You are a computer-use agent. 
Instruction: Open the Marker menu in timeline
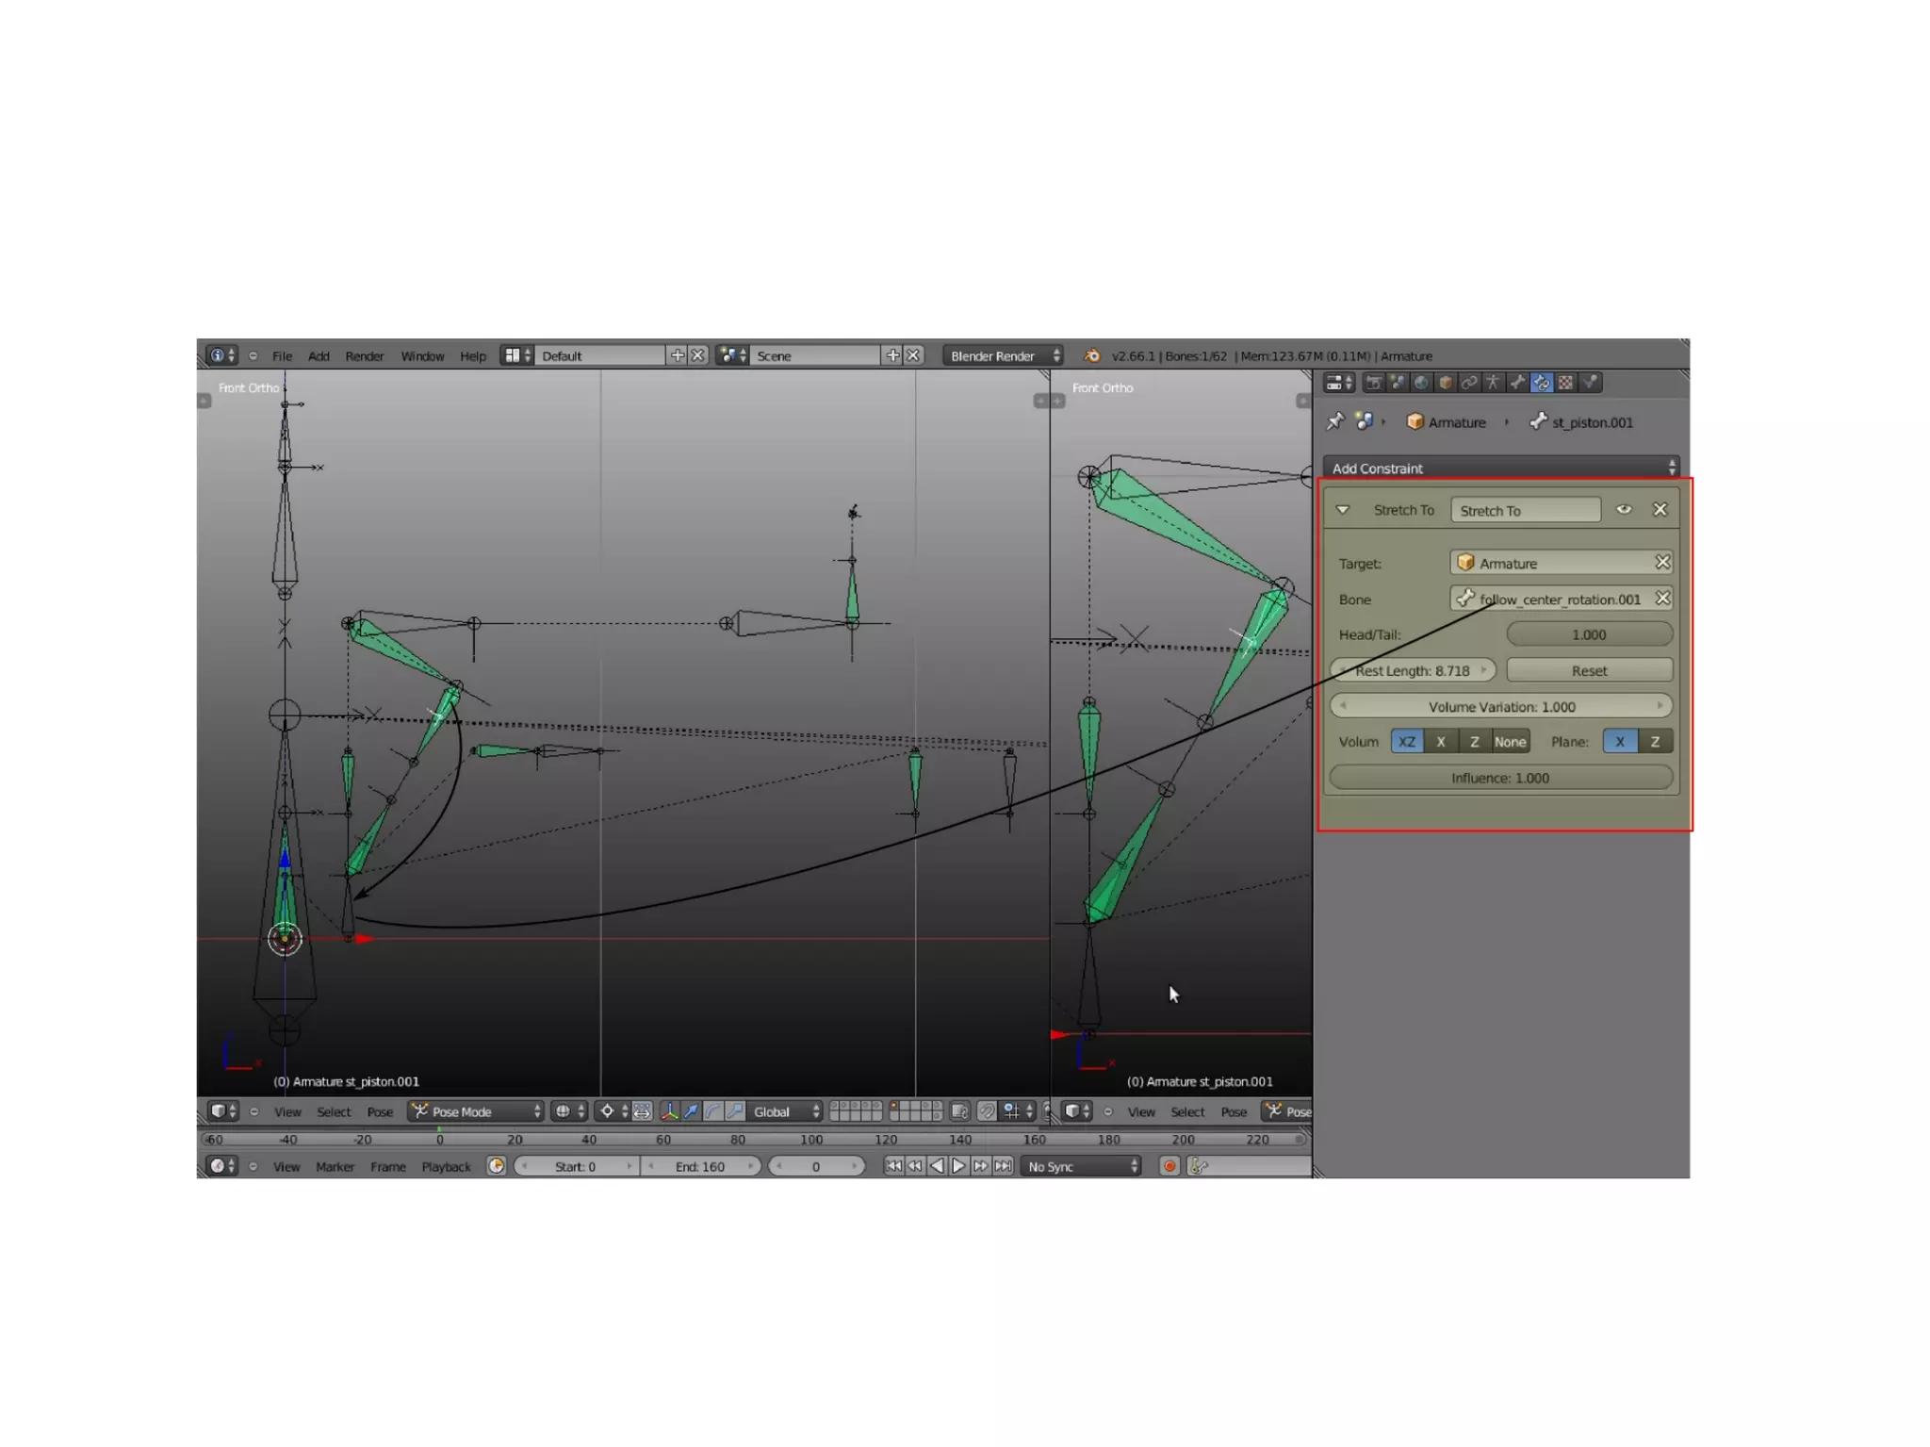[335, 1167]
